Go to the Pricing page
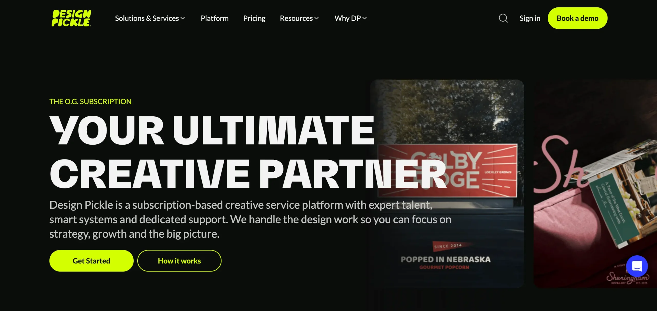Image resolution: width=657 pixels, height=311 pixels. [254, 18]
